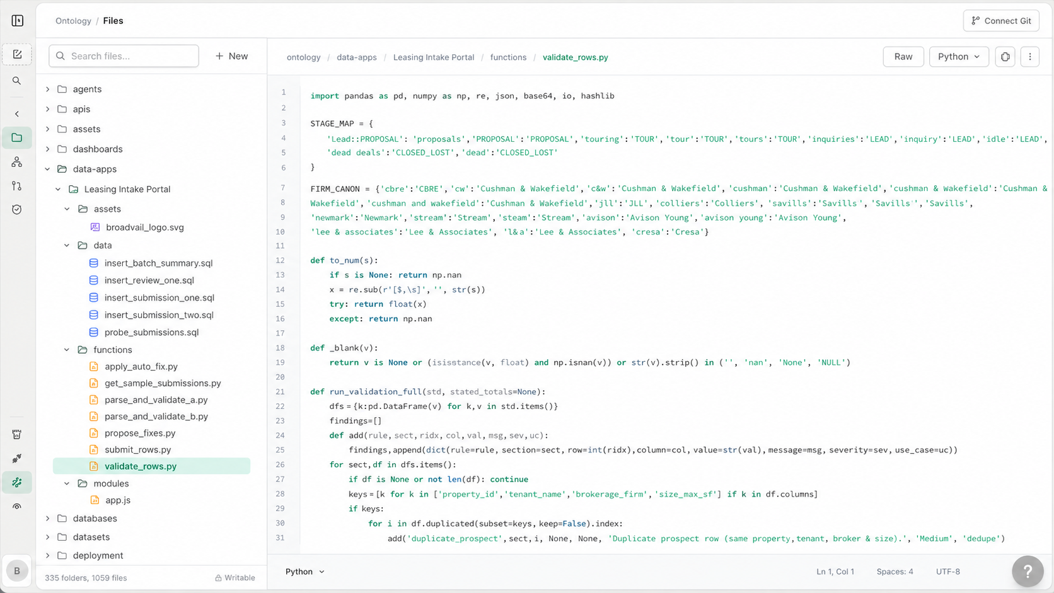
Task: Click the Ontology breadcrumb in header
Action: pyautogui.click(x=73, y=21)
